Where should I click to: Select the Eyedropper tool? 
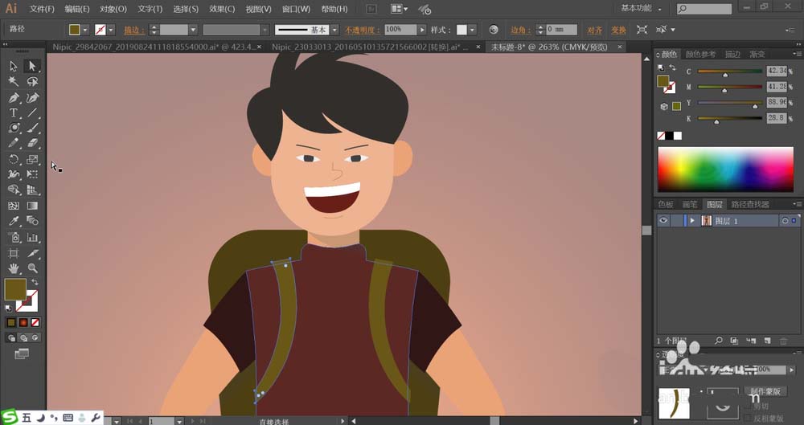click(14, 221)
